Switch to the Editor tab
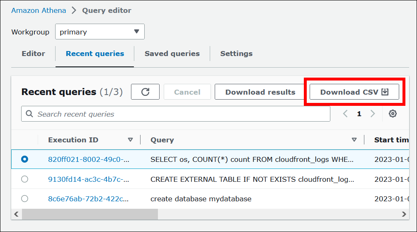417x232 pixels. click(33, 54)
